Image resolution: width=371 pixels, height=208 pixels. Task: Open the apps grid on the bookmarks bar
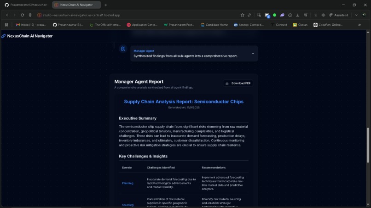[6, 25]
